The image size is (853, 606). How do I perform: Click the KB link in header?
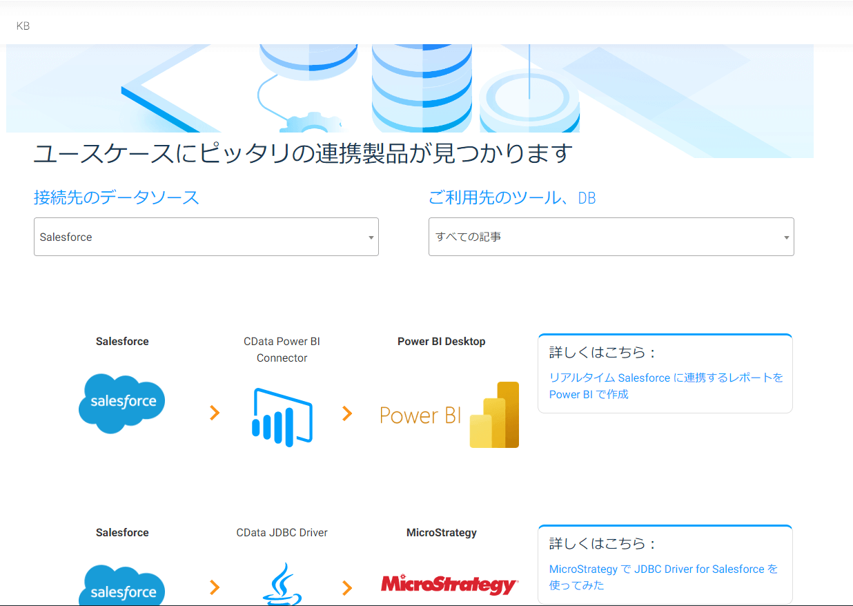[x=23, y=26]
